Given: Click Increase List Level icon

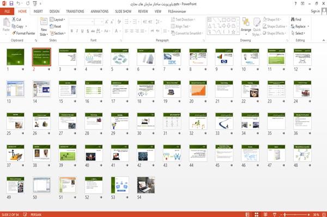Looking at the screenshot, I should tap(150, 22).
